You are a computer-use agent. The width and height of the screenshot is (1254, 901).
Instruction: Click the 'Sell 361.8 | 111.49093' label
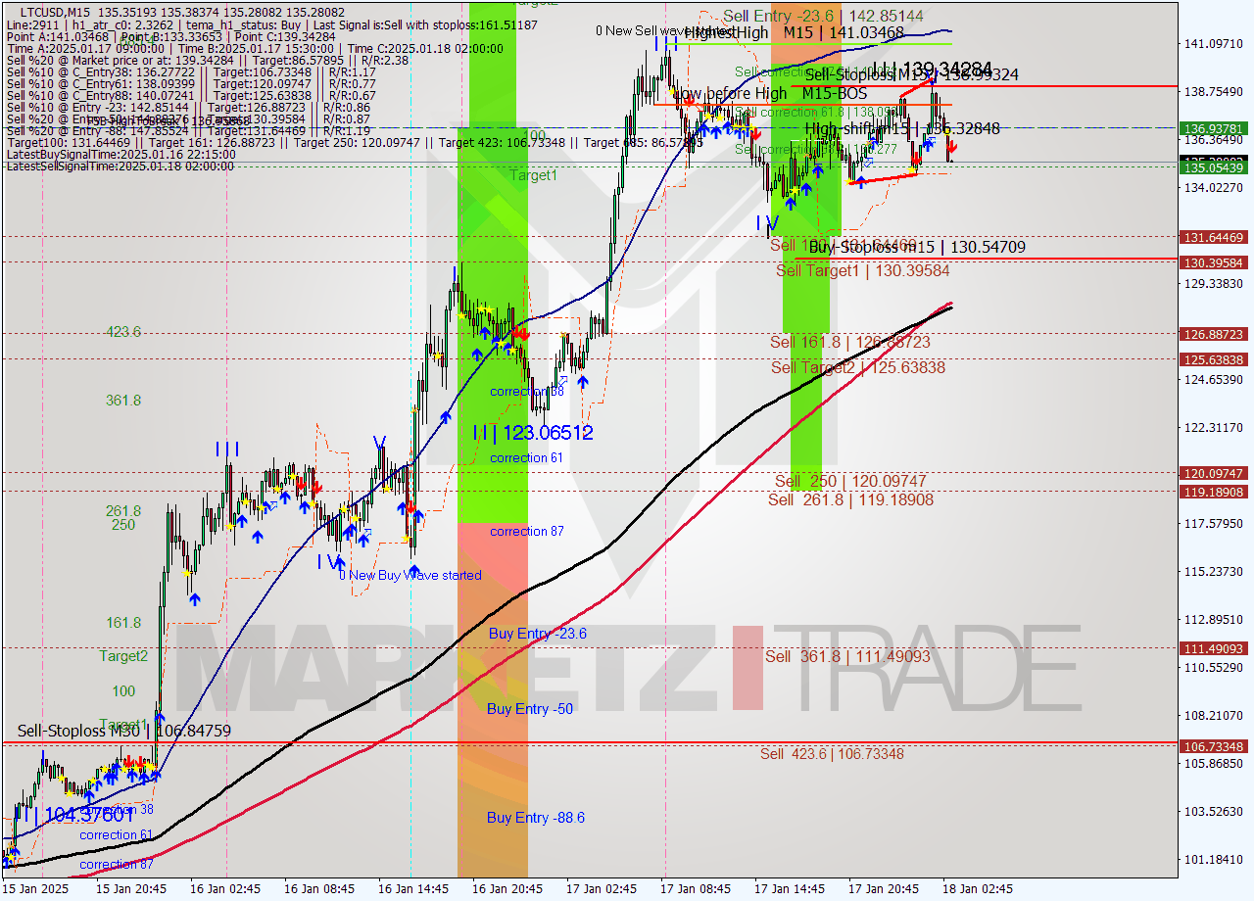(x=847, y=656)
